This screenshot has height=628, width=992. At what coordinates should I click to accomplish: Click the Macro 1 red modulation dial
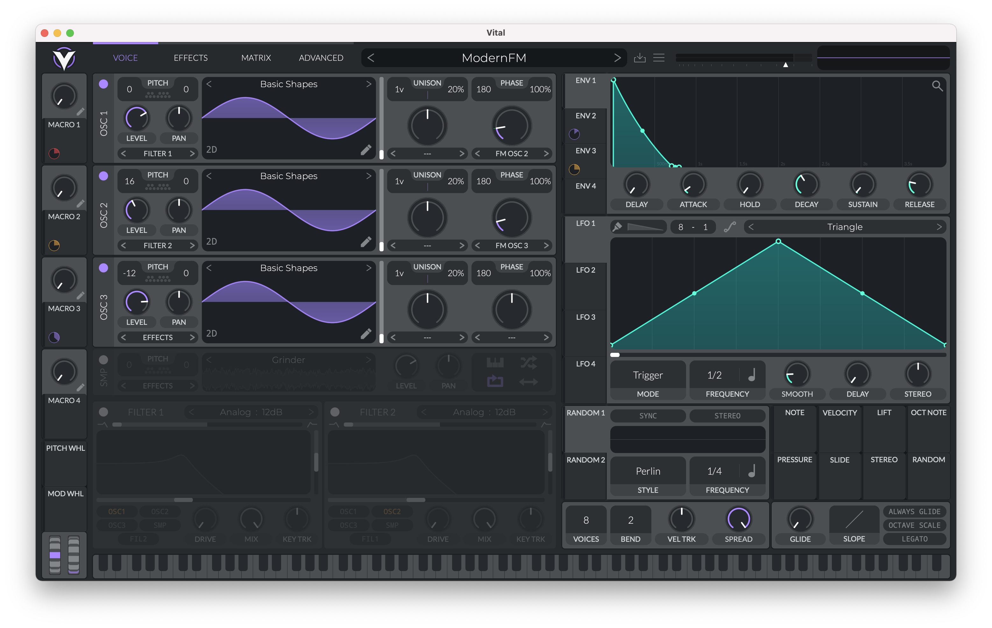click(54, 154)
